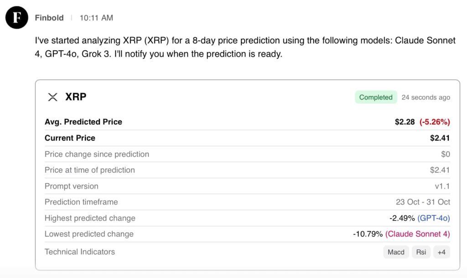467x278 pixels.
Task: Click the Finbold logo avatar
Action: point(16,17)
